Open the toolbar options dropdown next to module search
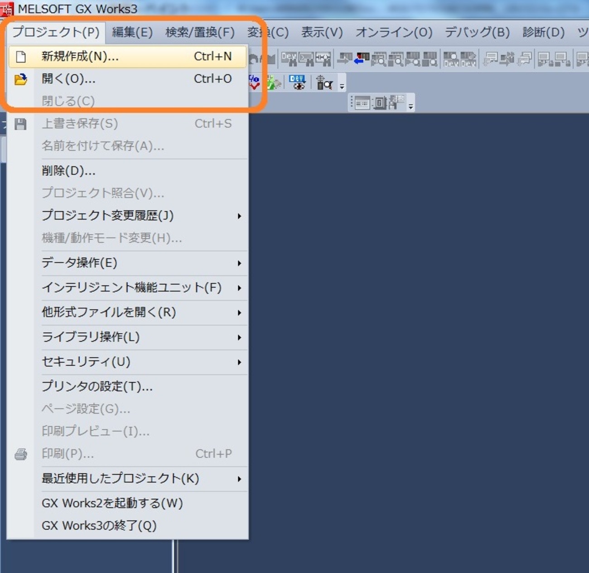The image size is (589, 573). pyautogui.click(x=342, y=86)
